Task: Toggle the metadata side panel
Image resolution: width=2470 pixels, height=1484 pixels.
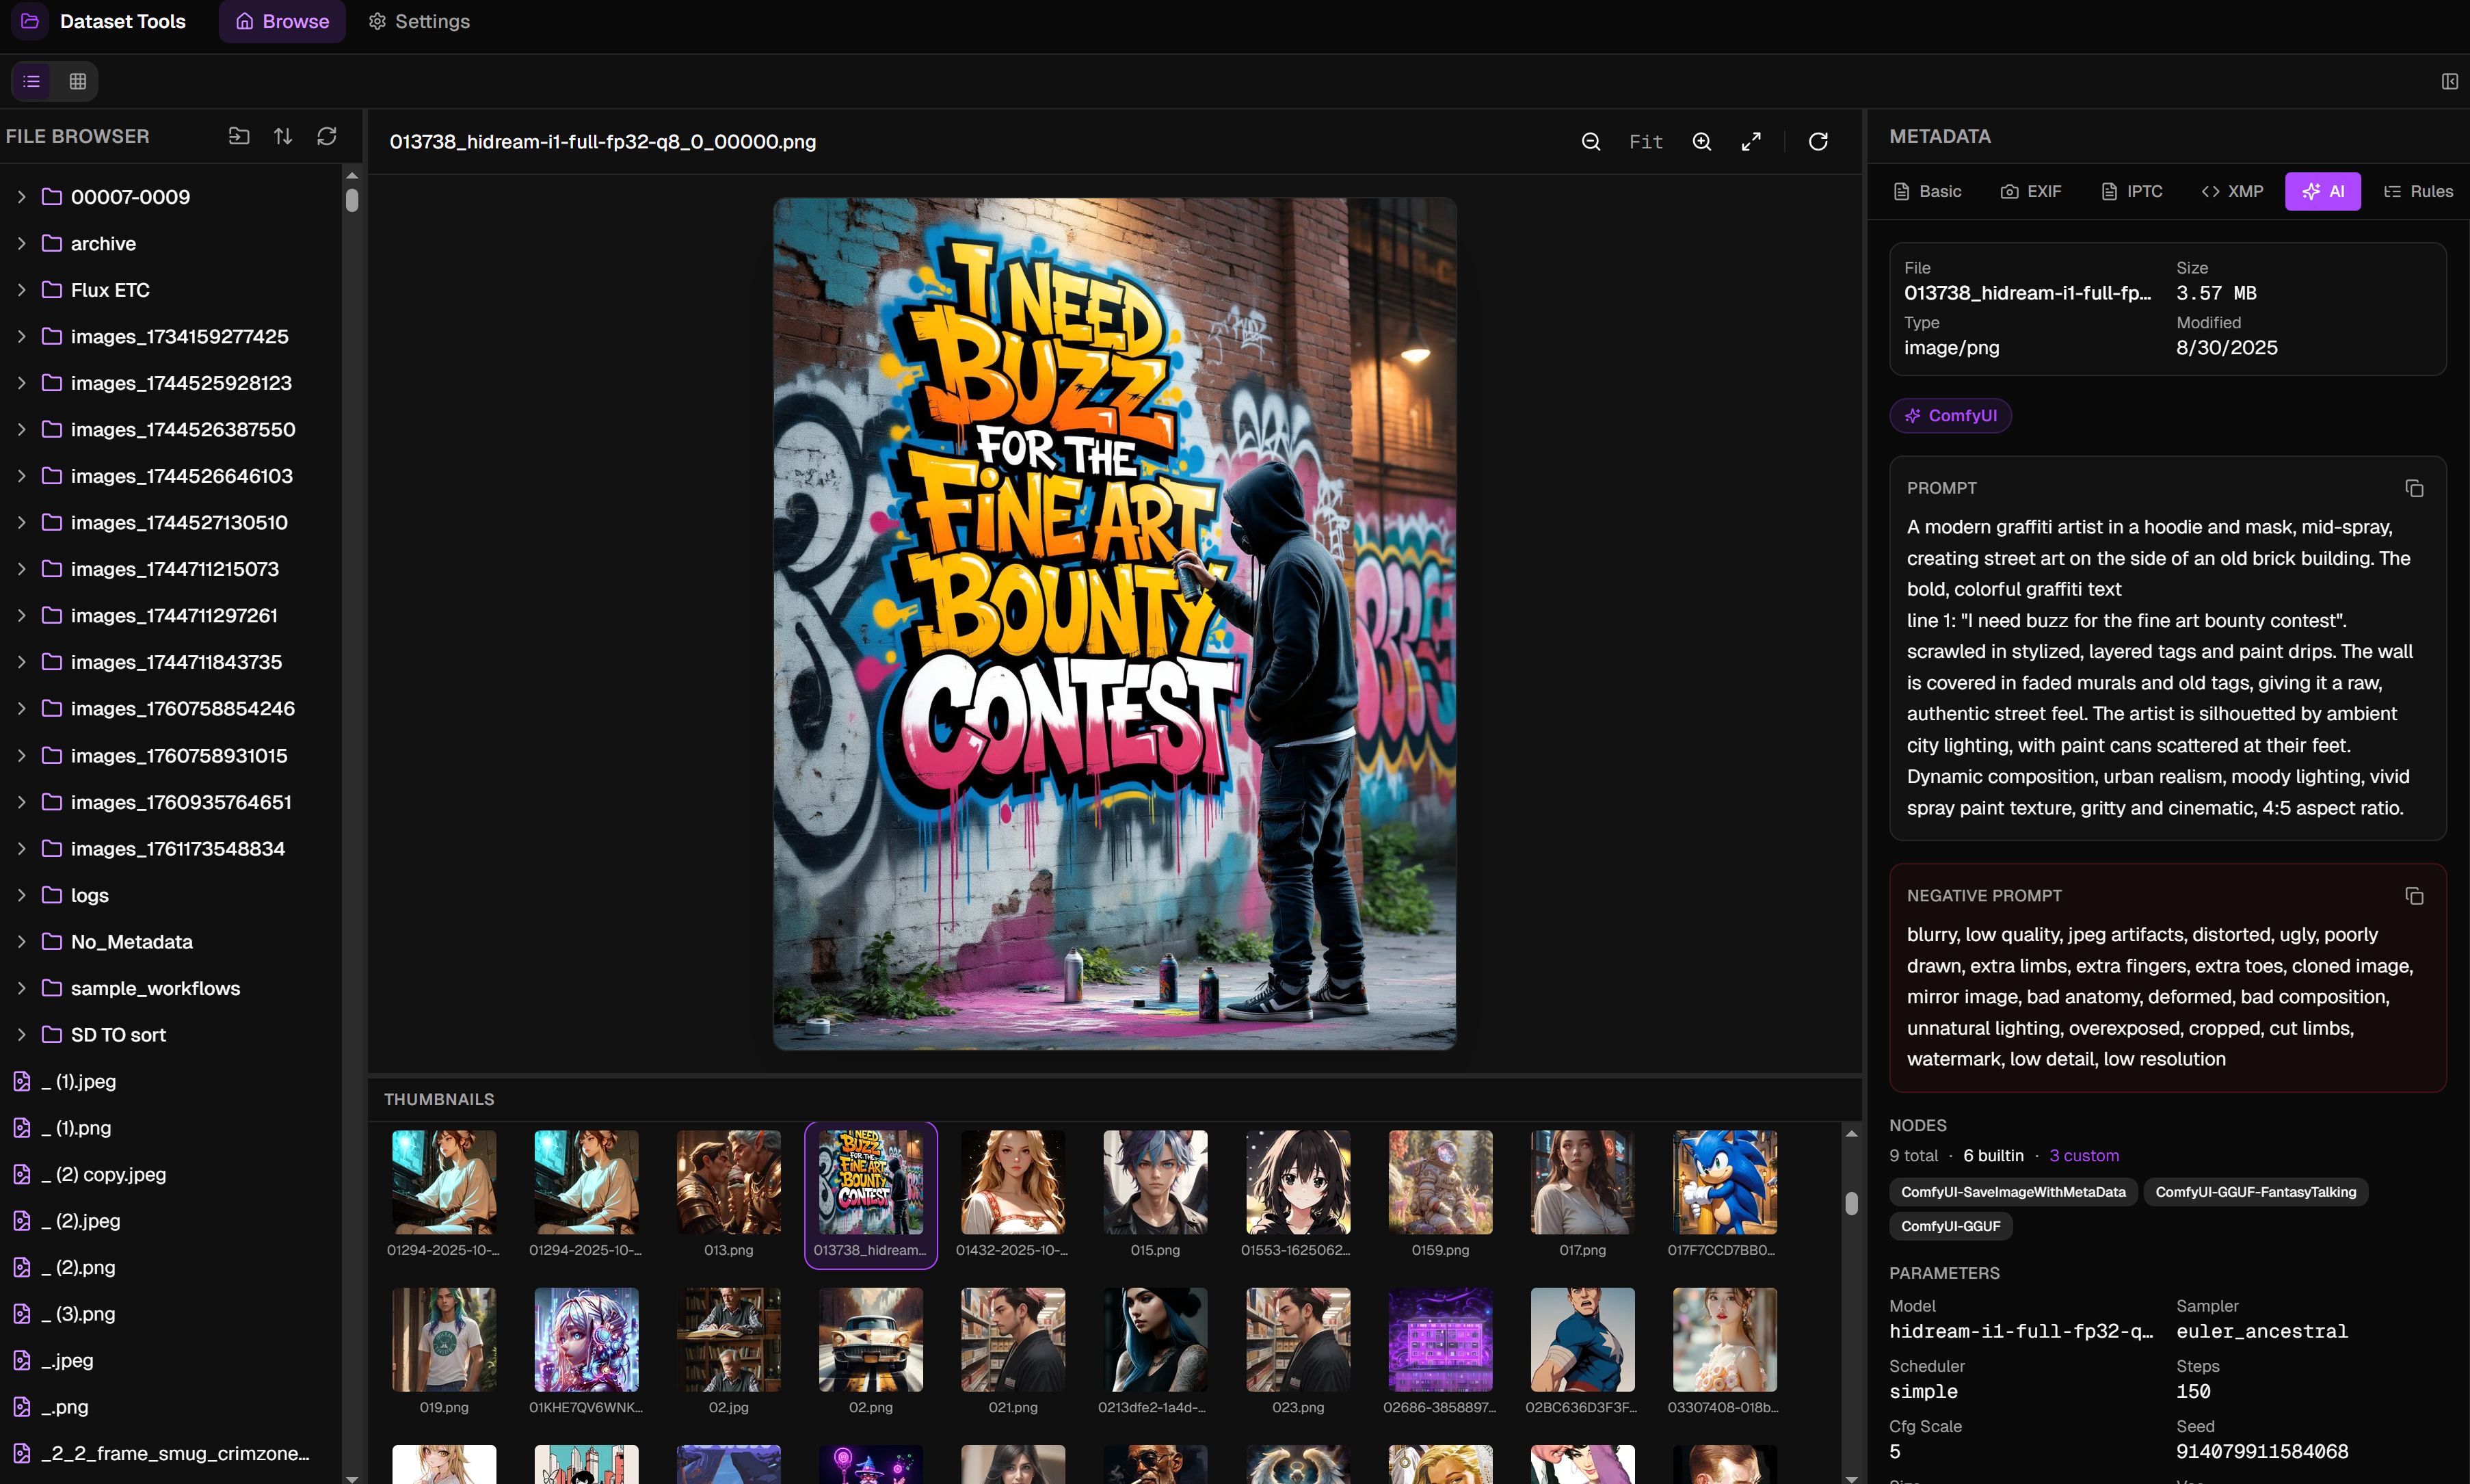Action: (x=2449, y=81)
